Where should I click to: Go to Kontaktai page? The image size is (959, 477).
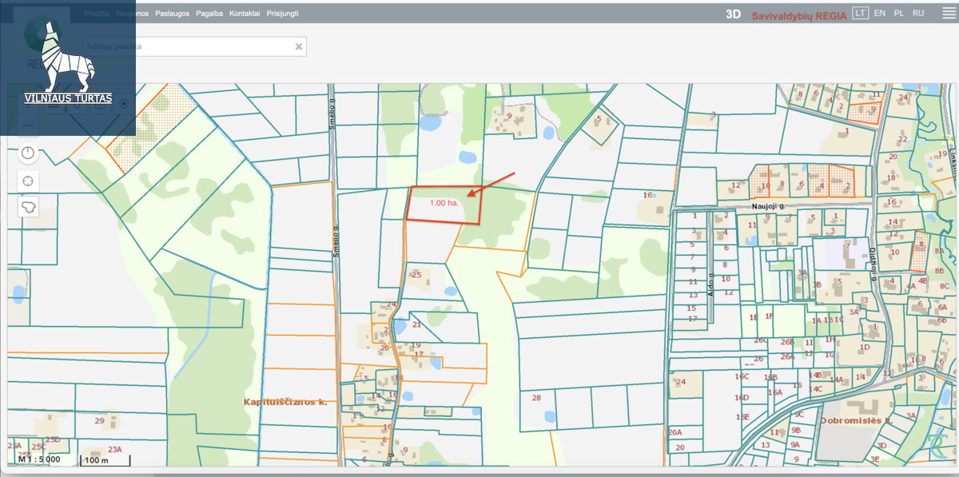pos(245,14)
